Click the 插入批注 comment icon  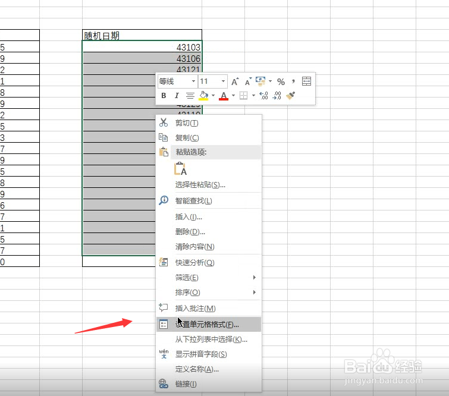pos(164,307)
